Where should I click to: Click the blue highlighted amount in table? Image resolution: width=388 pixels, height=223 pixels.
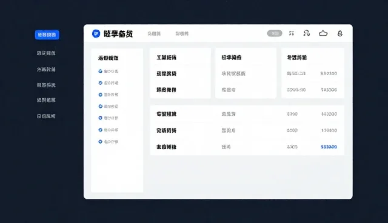pos(329,147)
